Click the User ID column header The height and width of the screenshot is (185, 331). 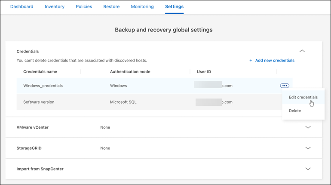203,71
